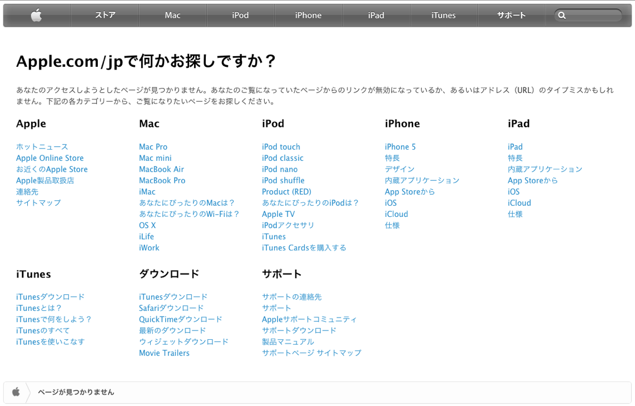
Task: Open the ストア tab in the navigation bar
Action: [105, 16]
